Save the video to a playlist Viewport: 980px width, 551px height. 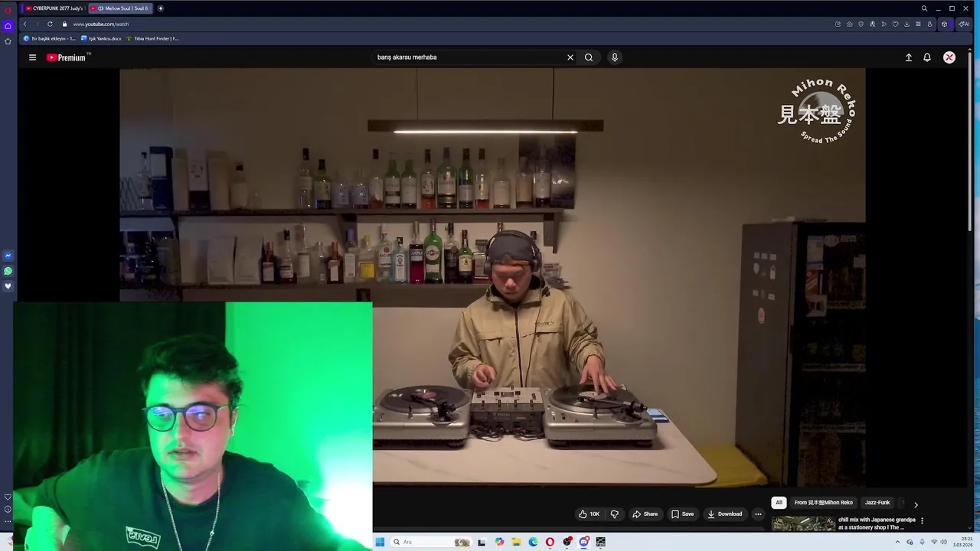(682, 514)
